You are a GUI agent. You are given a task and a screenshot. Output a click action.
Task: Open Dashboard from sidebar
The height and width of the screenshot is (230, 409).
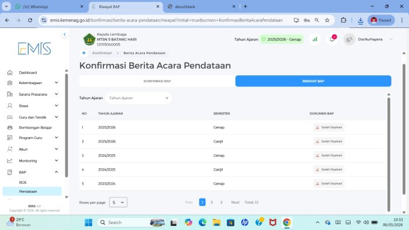point(27,72)
